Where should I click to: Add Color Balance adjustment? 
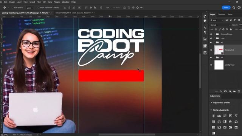(219, 122)
